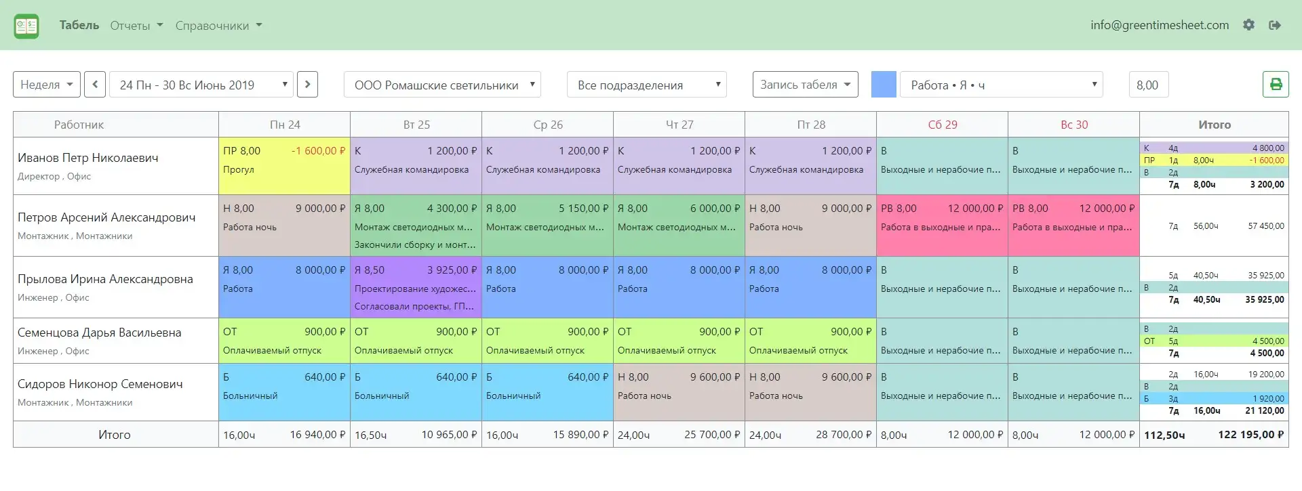Select employee Прылова Ирина Александровна
The width and height of the screenshot is (1302, 491).
coord(105,279)
